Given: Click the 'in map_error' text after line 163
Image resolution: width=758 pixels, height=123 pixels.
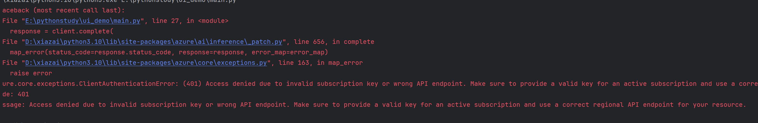Looking at the screenshot, I should pos(340,63).
